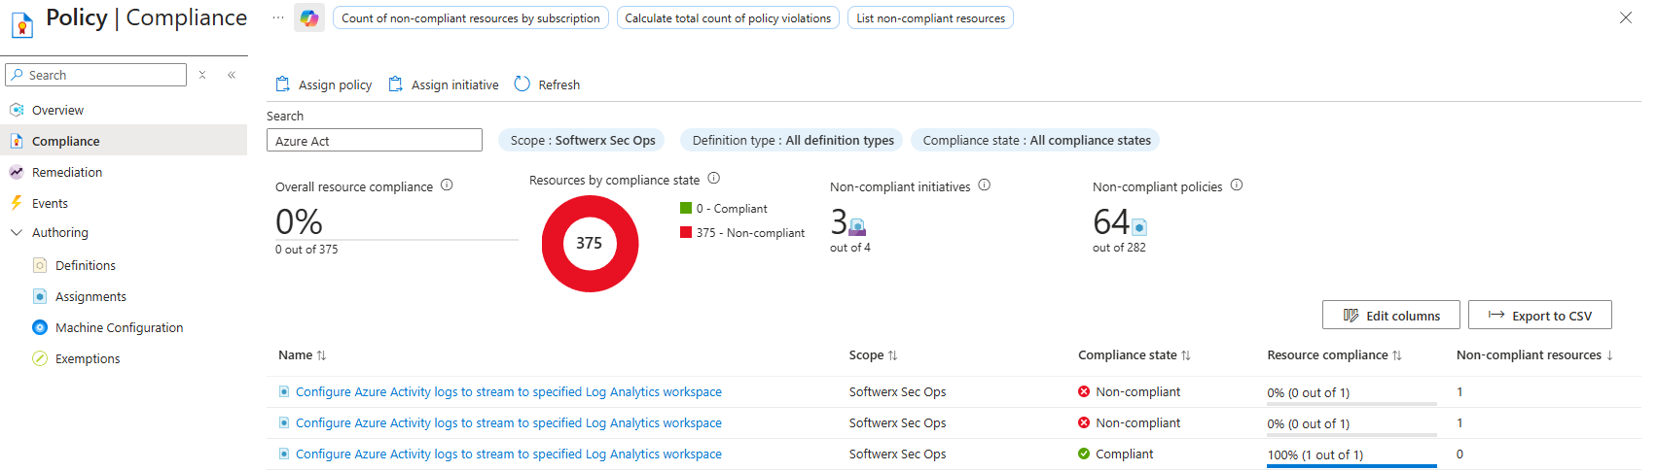
Task: Click the non-compliant initiatives icon beside 3
Action: pyautogui.click(x=857, y=227)
